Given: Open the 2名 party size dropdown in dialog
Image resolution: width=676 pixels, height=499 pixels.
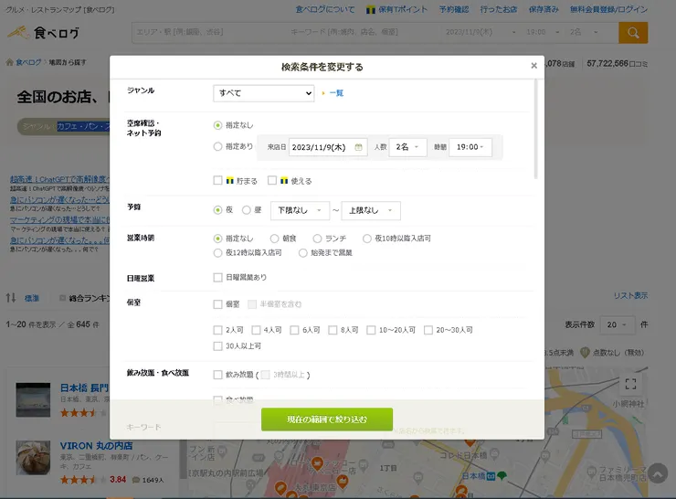Looking at the screenshot, I should (407, 147).
